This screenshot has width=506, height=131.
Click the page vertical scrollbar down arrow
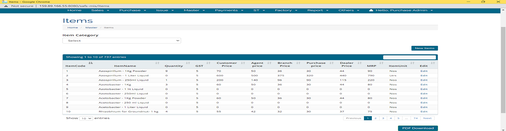503,129
